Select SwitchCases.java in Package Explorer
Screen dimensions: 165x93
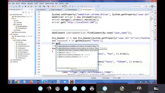click(x=22, y=56)
